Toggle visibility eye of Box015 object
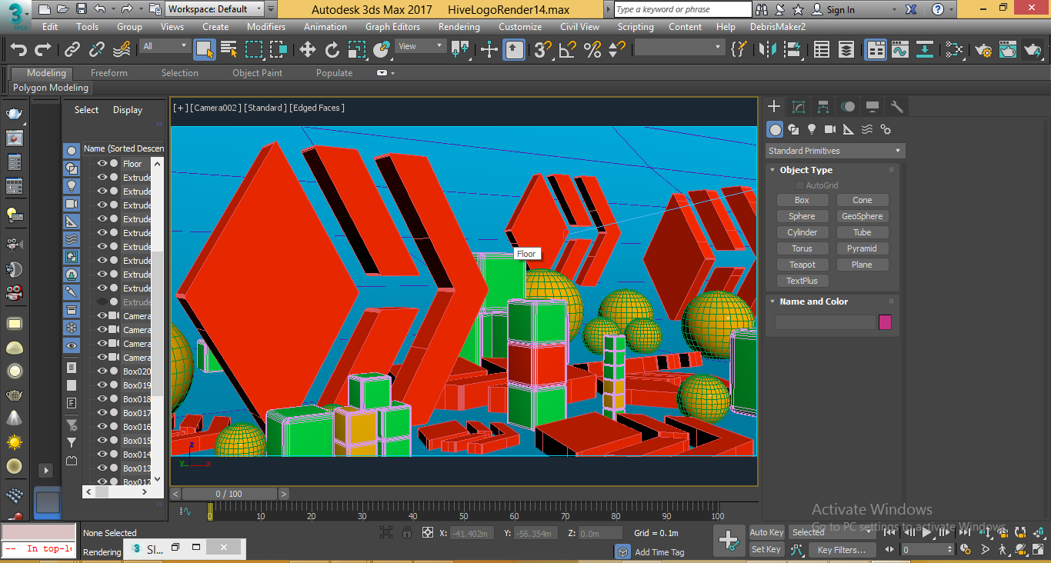Viewport: 1051px width, 563px height. click(102, 440)
